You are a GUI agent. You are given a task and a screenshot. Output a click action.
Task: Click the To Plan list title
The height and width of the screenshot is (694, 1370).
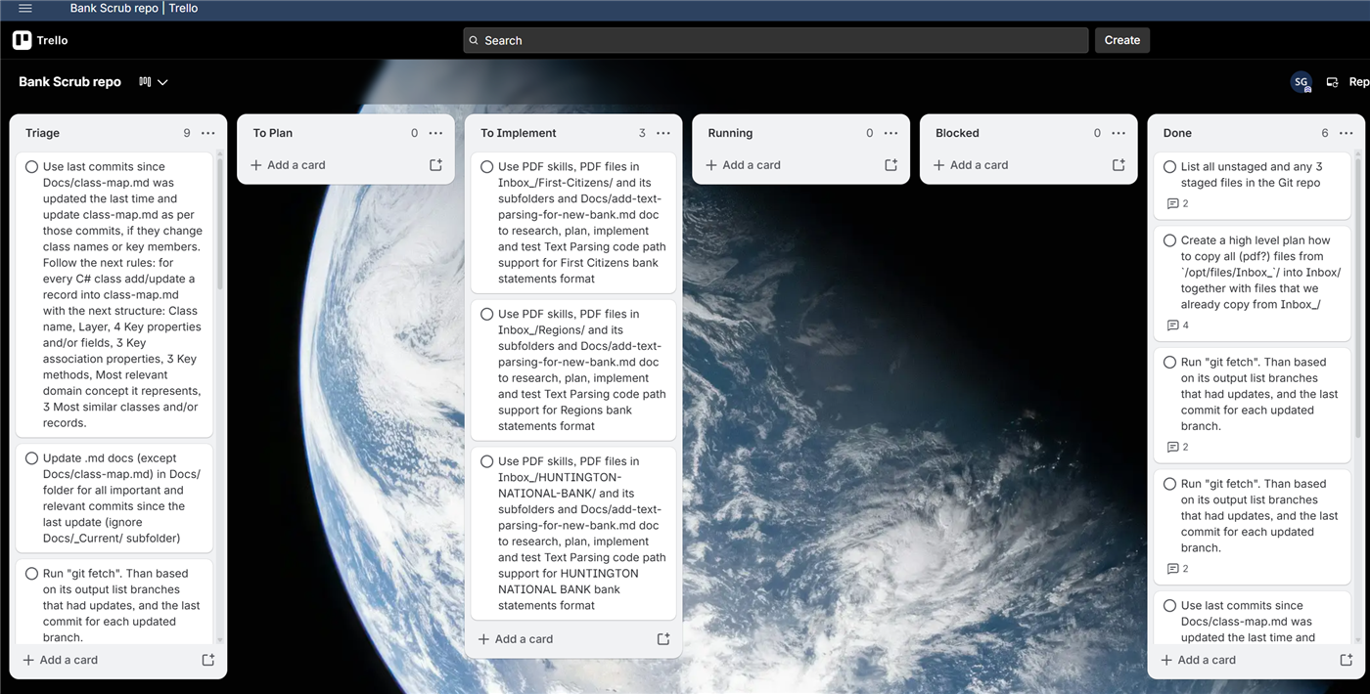272,133
